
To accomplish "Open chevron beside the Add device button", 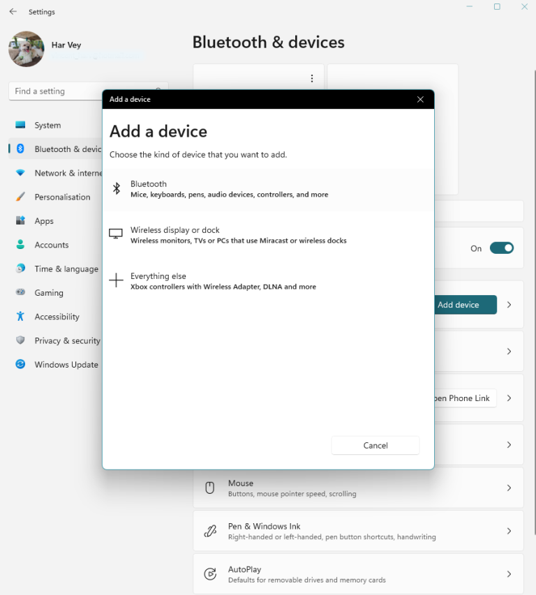I will [x=509, y=305].
